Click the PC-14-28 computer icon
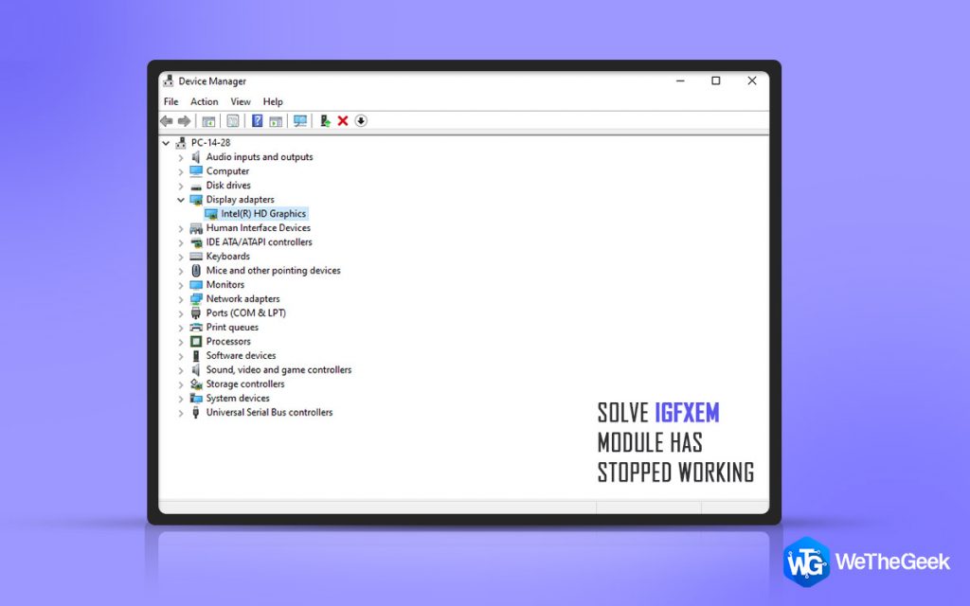 [181, 143]
